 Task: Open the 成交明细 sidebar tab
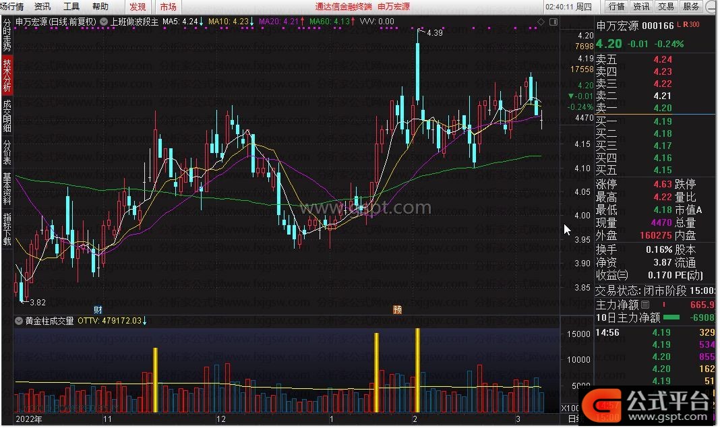(x=7, y=116)
